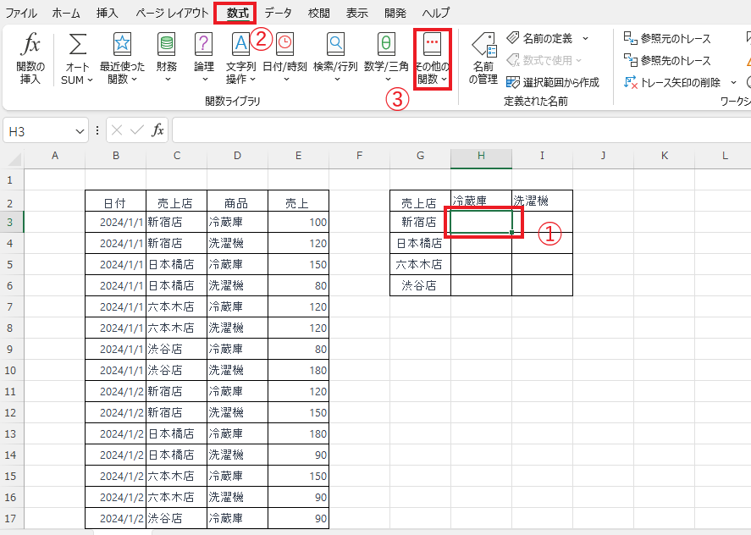Open the 日付/時刻 date and time icon
Screen dimensions: 751x535
click(284, 44)
